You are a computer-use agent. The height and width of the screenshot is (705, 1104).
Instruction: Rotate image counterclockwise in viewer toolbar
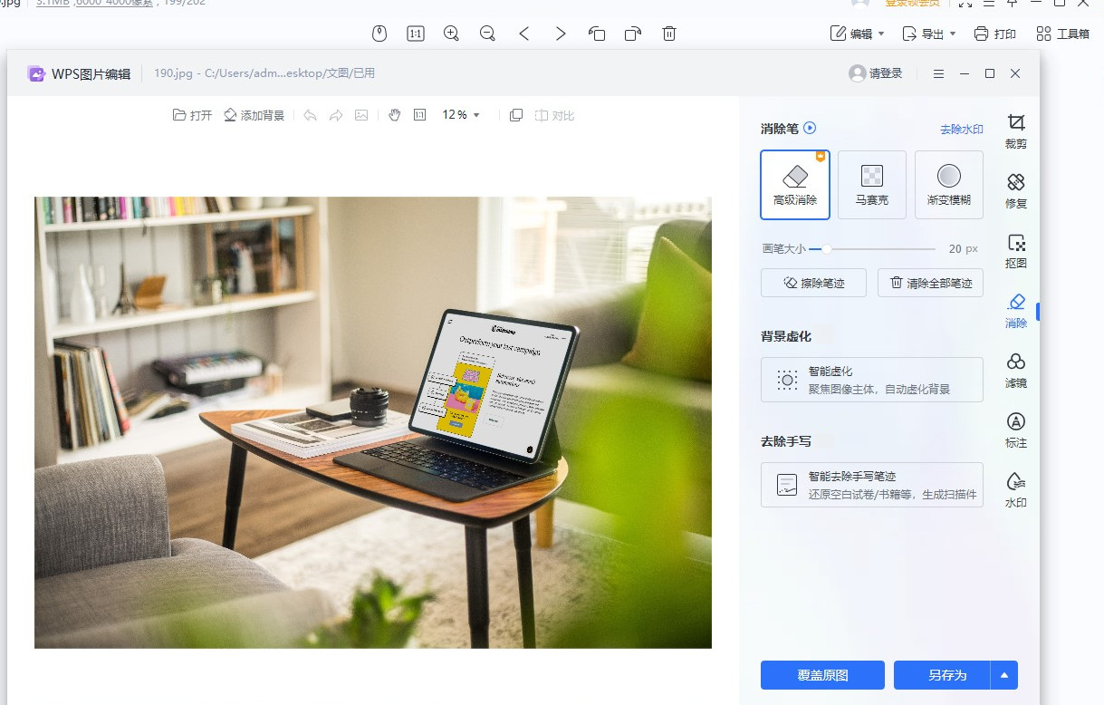click(597, 34)
